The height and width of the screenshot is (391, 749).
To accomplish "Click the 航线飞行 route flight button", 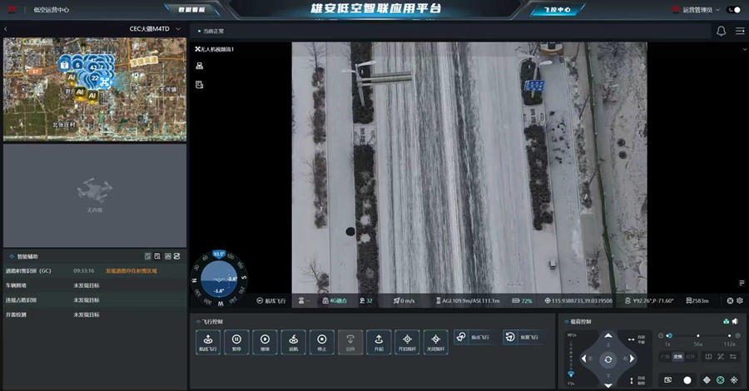I will pos(208,340).
